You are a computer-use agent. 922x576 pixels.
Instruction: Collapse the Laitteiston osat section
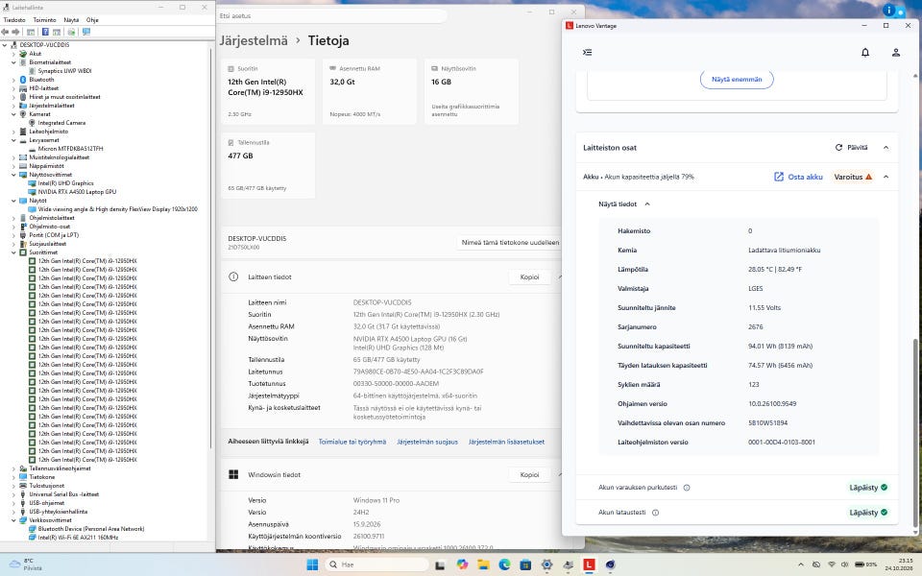click(x=886, y=148)
